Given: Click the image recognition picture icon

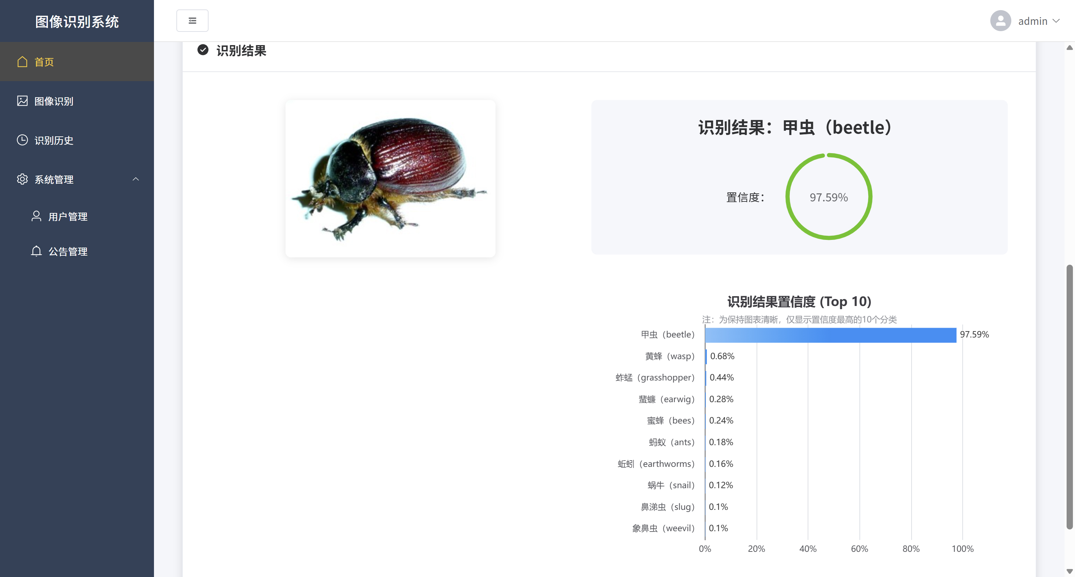Looking at the screenshot, I should [22, 101].
